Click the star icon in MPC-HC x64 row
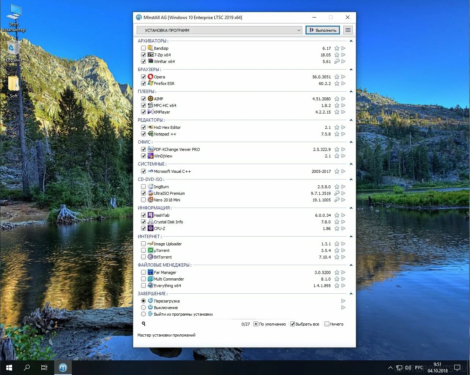 coord(337,105)
